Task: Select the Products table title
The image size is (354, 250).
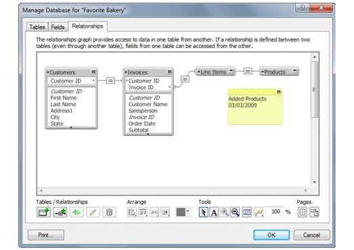Action: point(275,72)
